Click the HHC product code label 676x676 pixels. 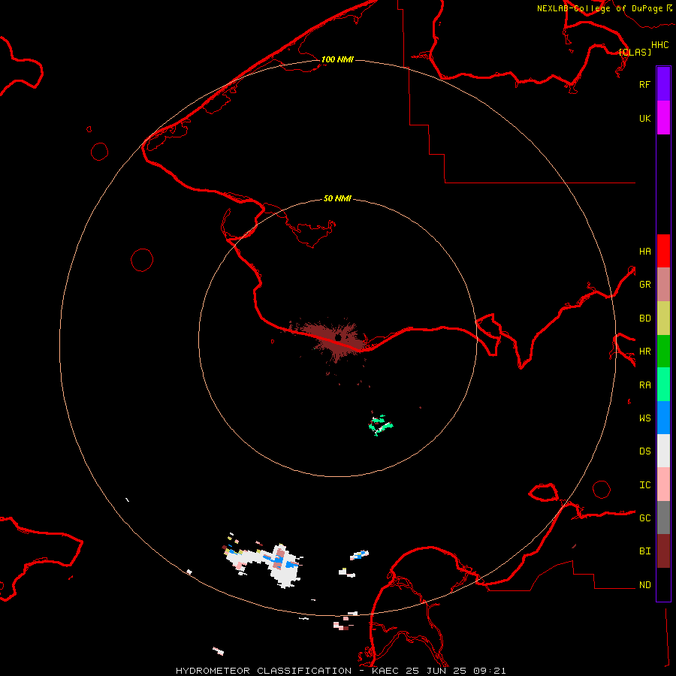coord(659,44)
